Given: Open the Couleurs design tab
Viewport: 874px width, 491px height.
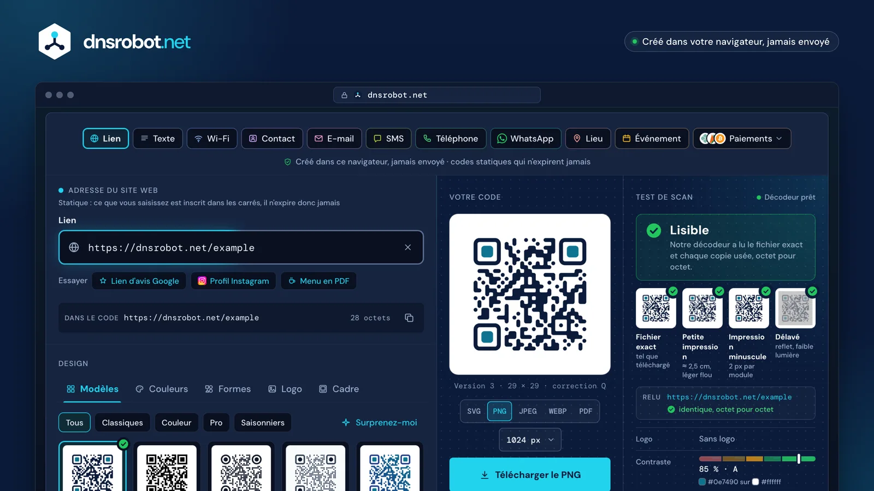Looking at the screenshot, I should [x=162, y=389].
